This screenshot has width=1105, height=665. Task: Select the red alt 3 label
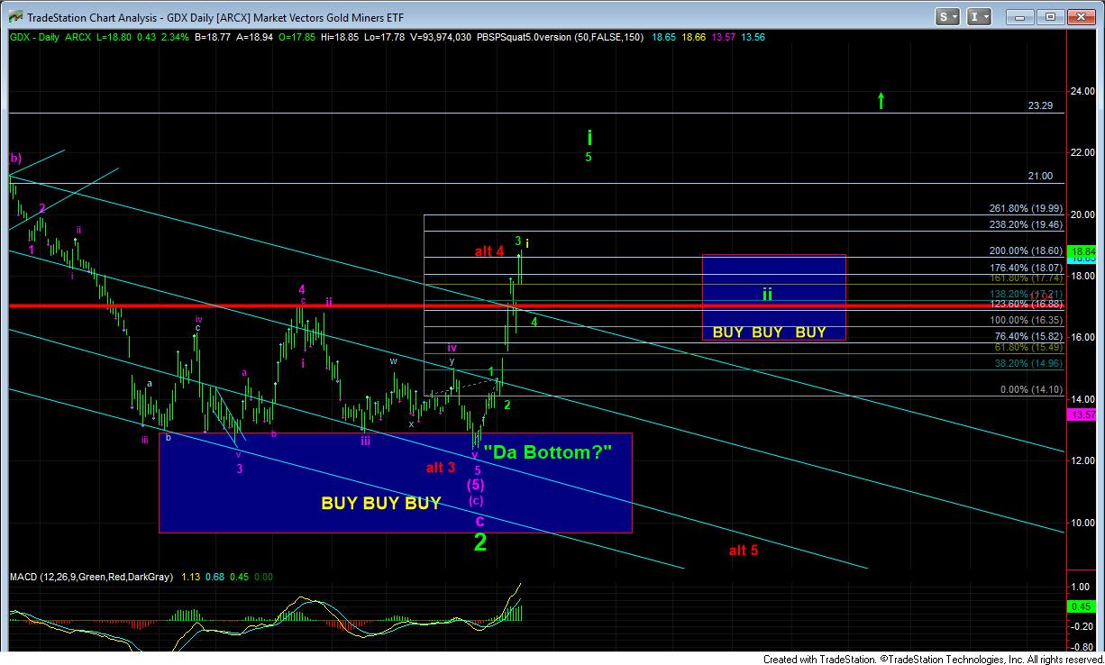(x=441, y=468)
